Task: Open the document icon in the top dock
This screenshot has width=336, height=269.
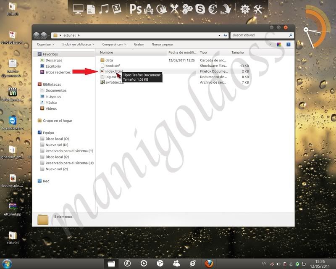Action: [91, 9]
